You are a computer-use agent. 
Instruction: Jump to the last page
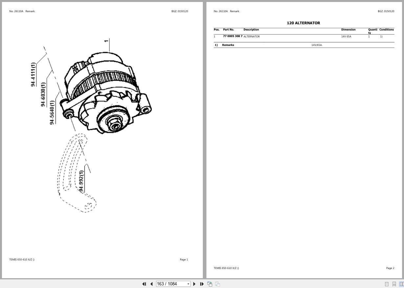pos(202,284)
